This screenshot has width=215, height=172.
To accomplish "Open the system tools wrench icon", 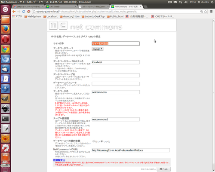I will click(x=6, y=148).
